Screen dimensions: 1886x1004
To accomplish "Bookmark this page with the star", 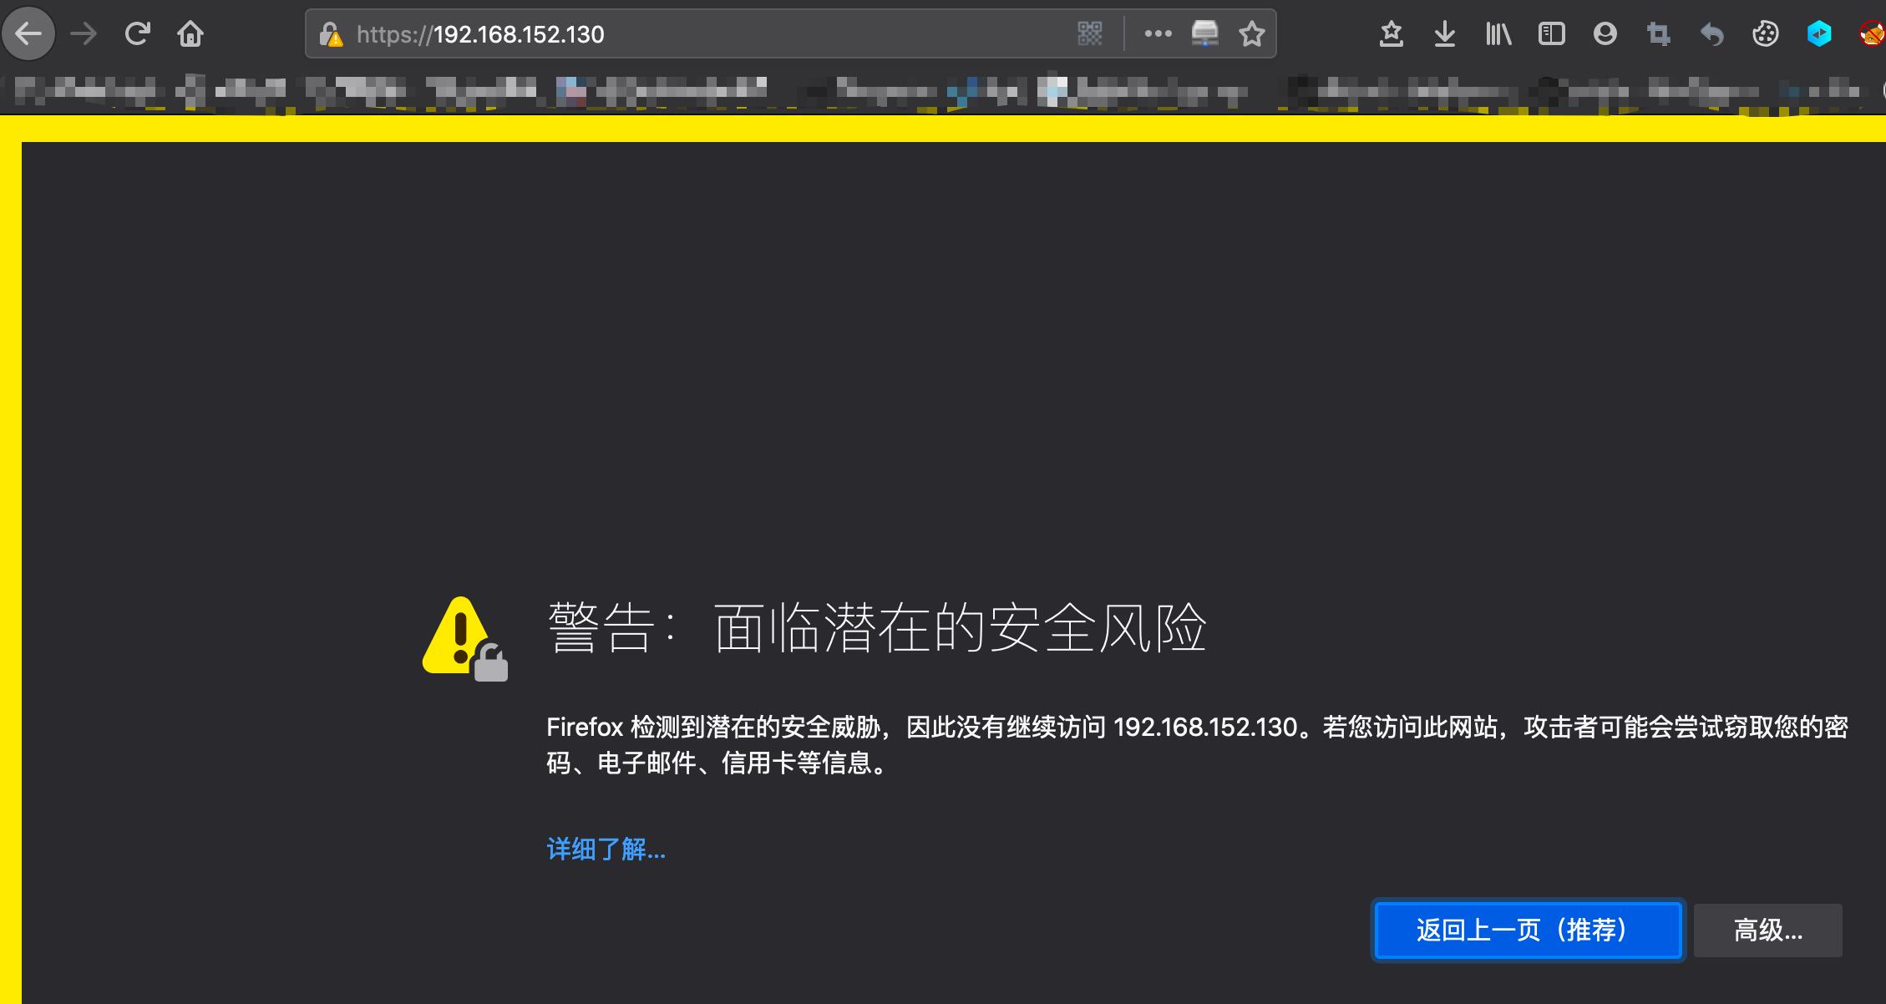I will pos(1251,34).
